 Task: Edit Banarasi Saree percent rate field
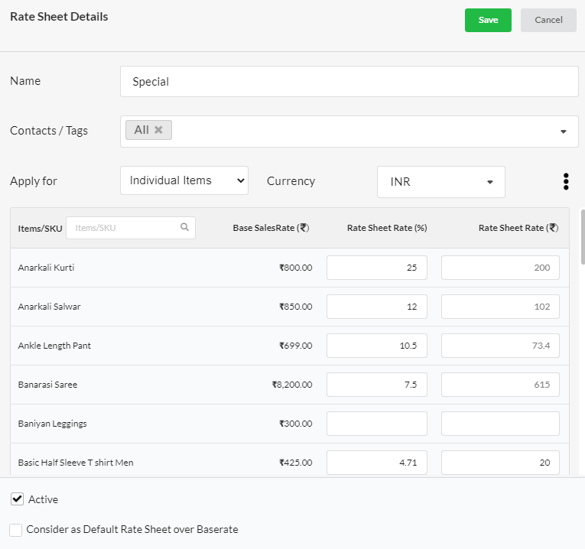click(377, 385)
